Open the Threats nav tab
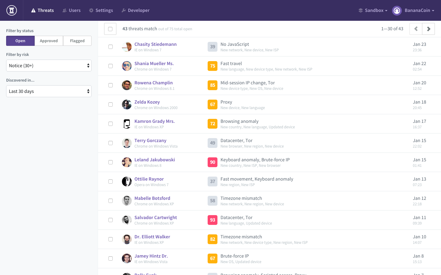Screen dimensions: 441x275 click(43, 10)
